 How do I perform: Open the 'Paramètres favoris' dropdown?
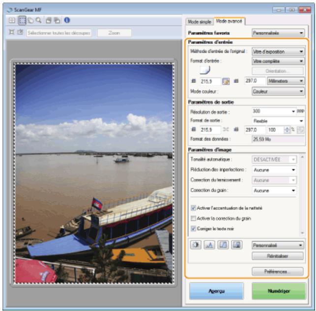(x=278, y=33)
